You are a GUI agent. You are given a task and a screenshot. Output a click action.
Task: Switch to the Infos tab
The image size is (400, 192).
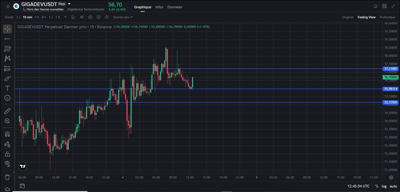click(x=159, y=7)
